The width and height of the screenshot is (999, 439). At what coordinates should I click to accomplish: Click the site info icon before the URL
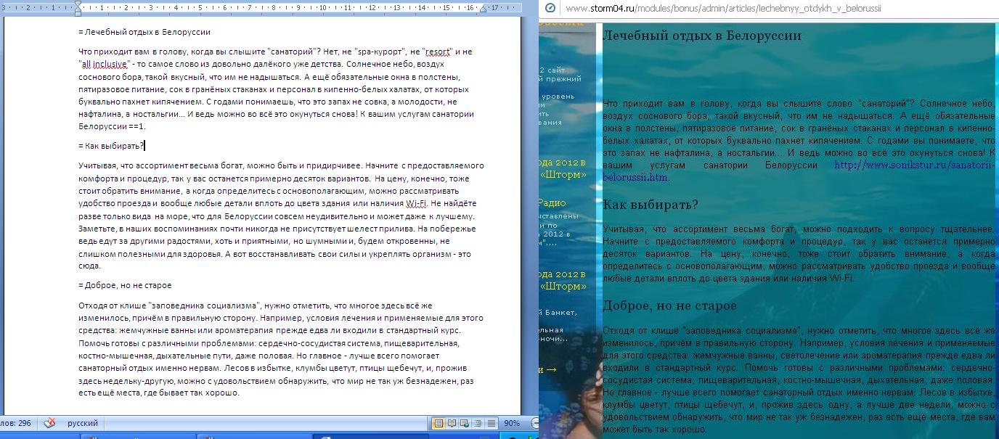click(x=550, y=8)
